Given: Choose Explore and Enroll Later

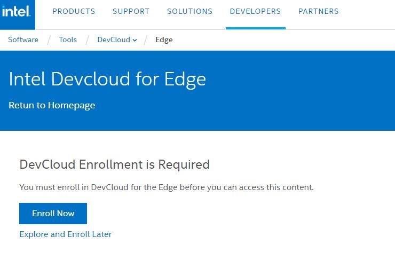Looking at the screenshot, I should (66, 234).
